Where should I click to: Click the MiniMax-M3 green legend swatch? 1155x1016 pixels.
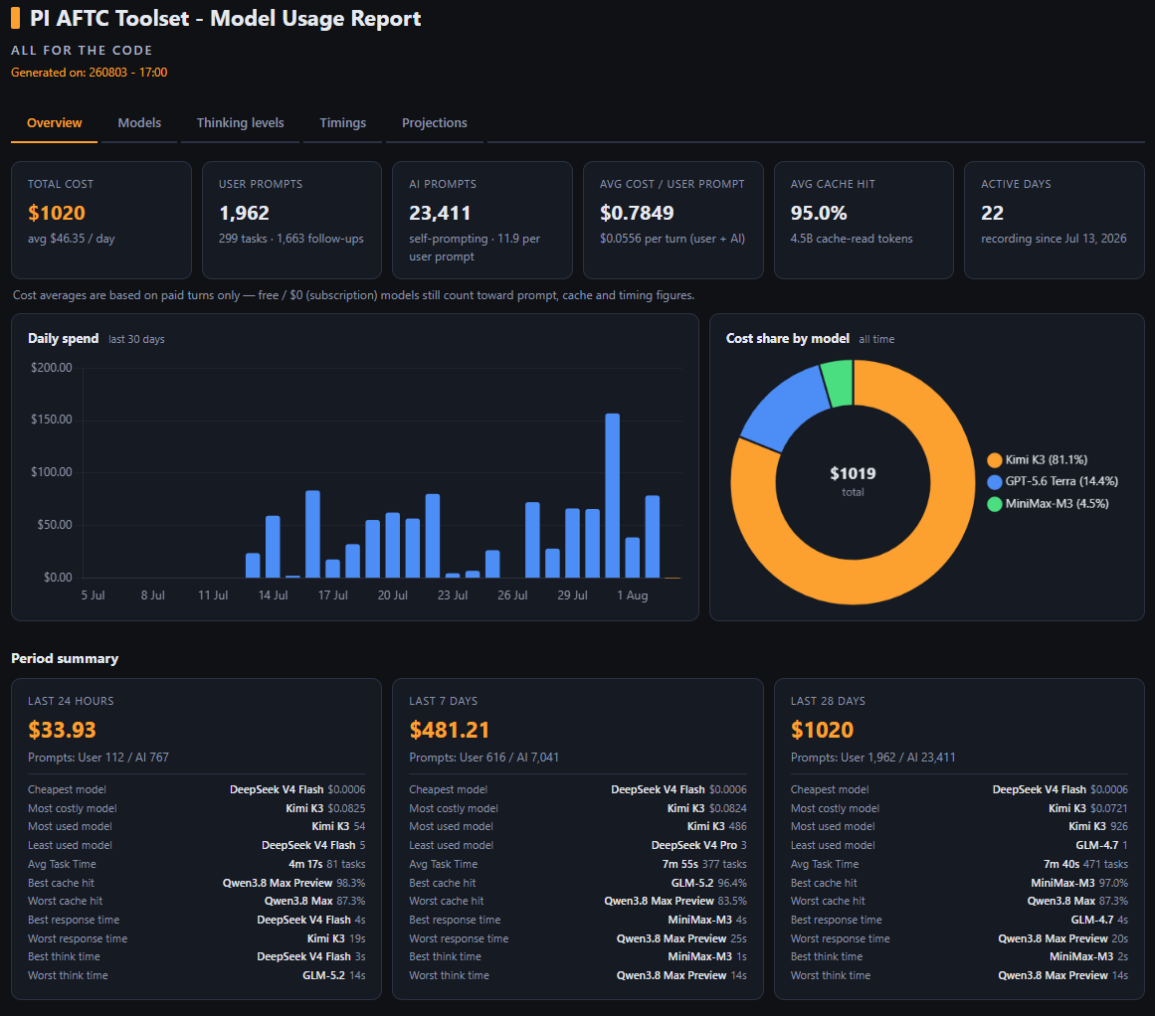click(x=995, y=504)
